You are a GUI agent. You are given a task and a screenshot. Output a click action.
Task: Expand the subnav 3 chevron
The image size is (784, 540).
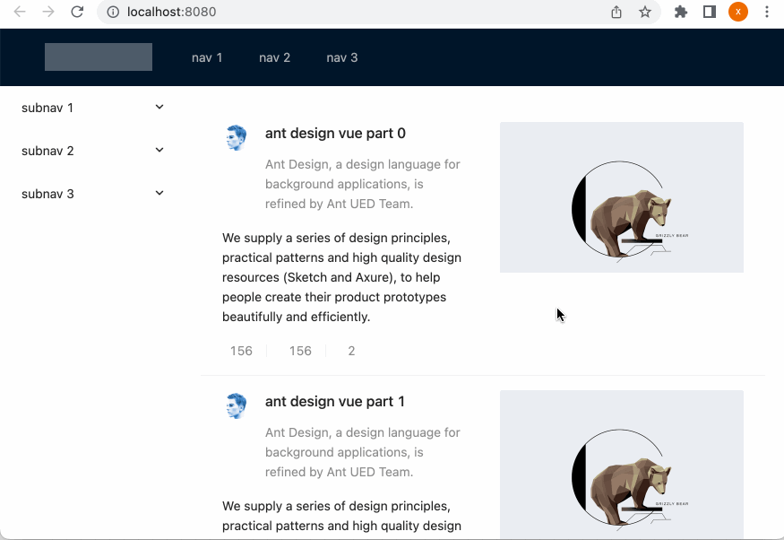tap(159, 193)
